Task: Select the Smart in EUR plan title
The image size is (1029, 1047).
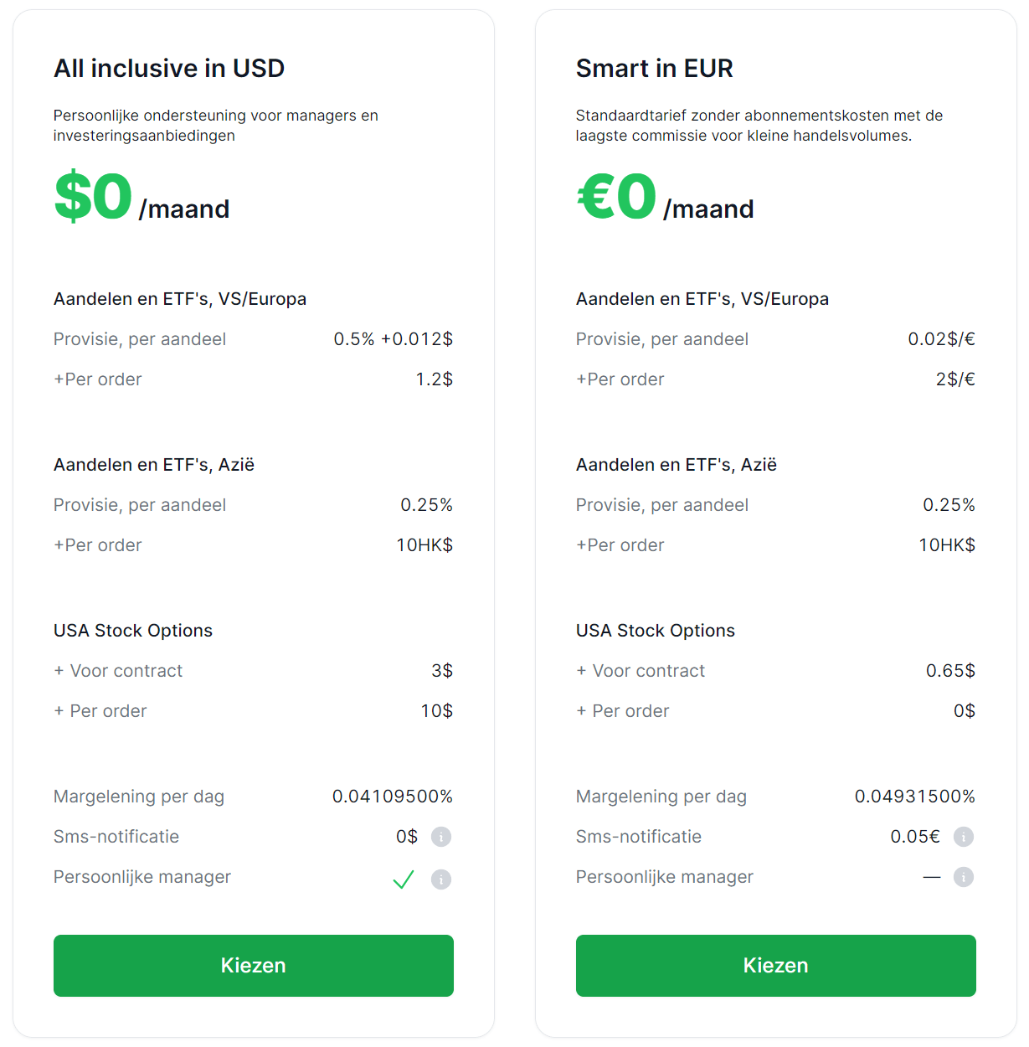Action: click(655, 68)
